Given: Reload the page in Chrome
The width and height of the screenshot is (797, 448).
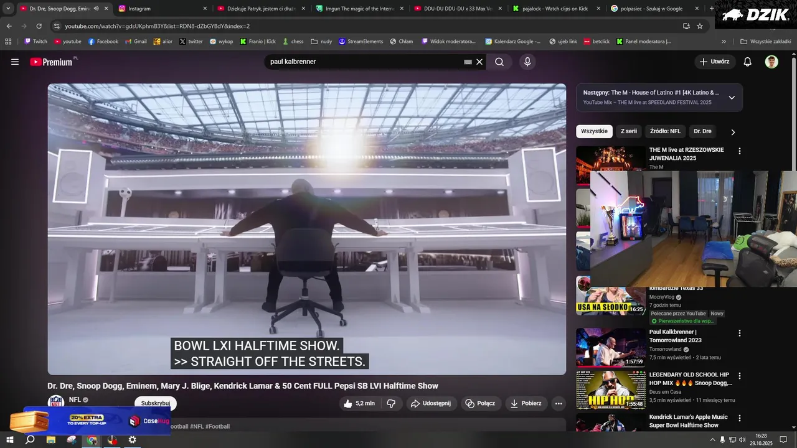Looking at the screenshot, I should pos(39,26).
